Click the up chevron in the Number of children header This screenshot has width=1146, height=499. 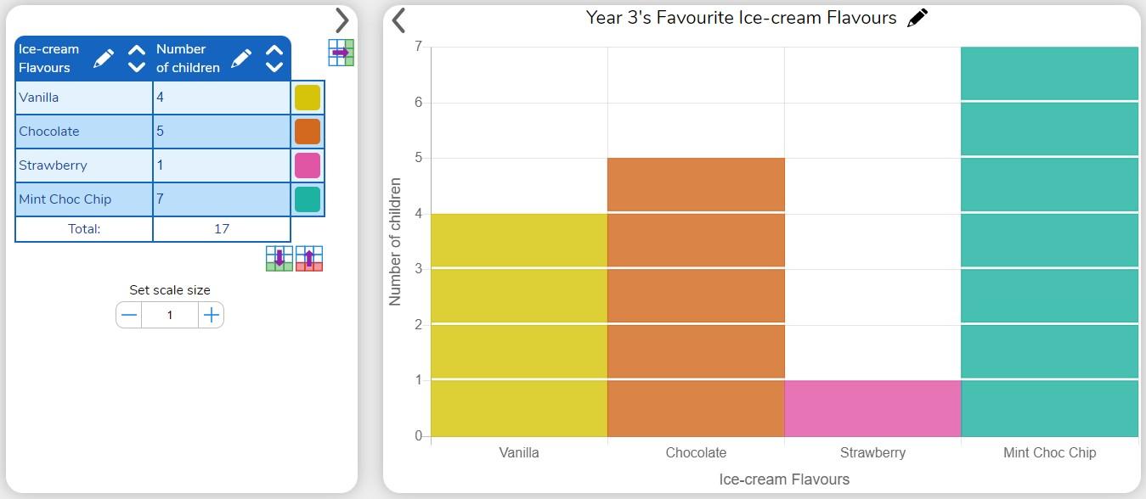pos(274,51)
